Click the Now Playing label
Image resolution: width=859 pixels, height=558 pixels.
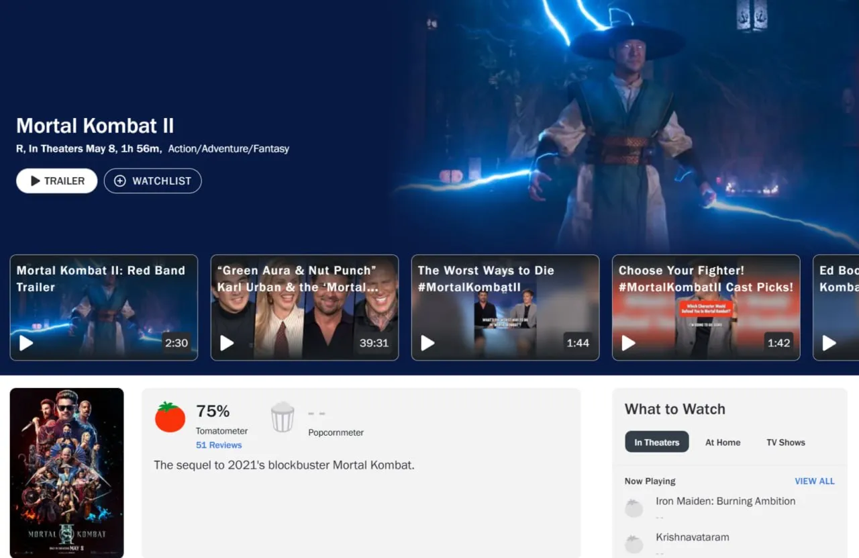650,481
